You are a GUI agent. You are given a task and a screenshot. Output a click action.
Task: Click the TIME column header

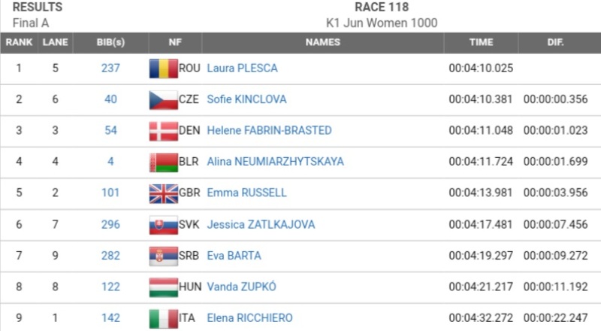[x=481, y=43]
